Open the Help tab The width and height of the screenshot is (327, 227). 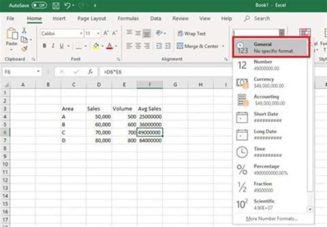point(227,19)
